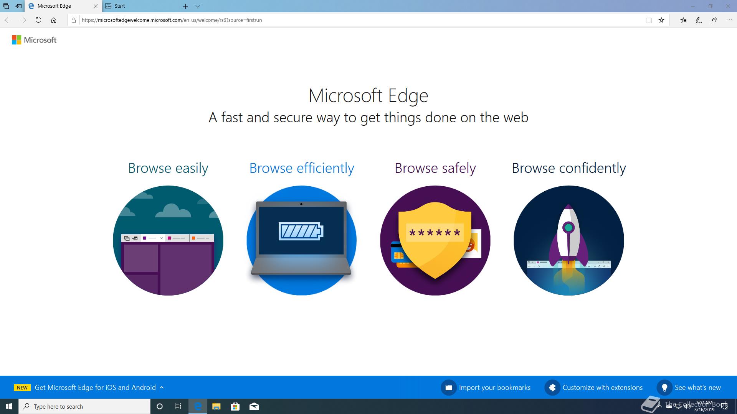Click the Import bookmarks folder icon

click(x=449, y=388)
